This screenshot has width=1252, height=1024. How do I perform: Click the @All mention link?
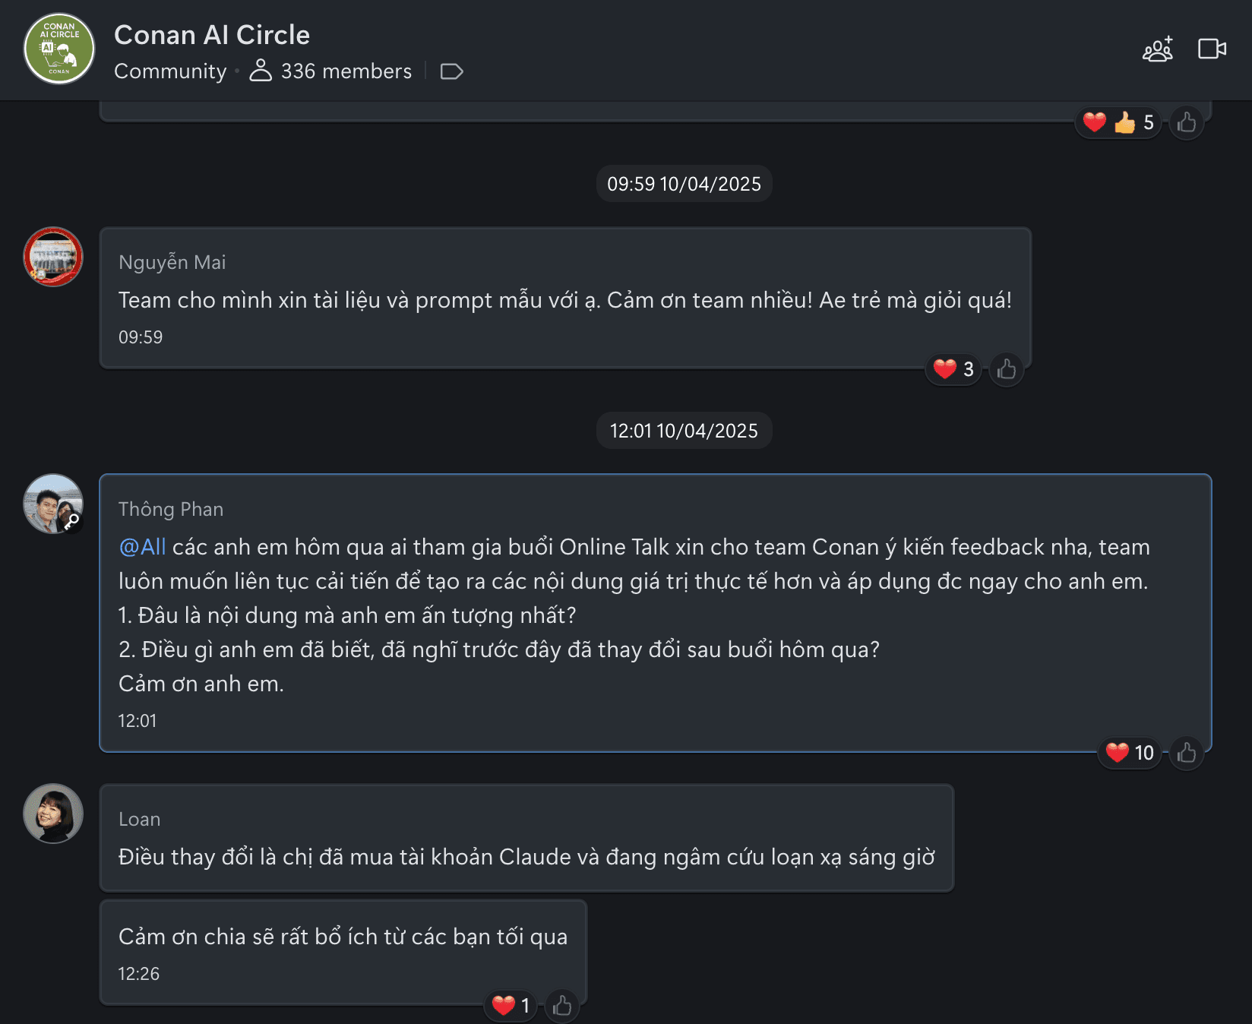(x=142, y=547)
